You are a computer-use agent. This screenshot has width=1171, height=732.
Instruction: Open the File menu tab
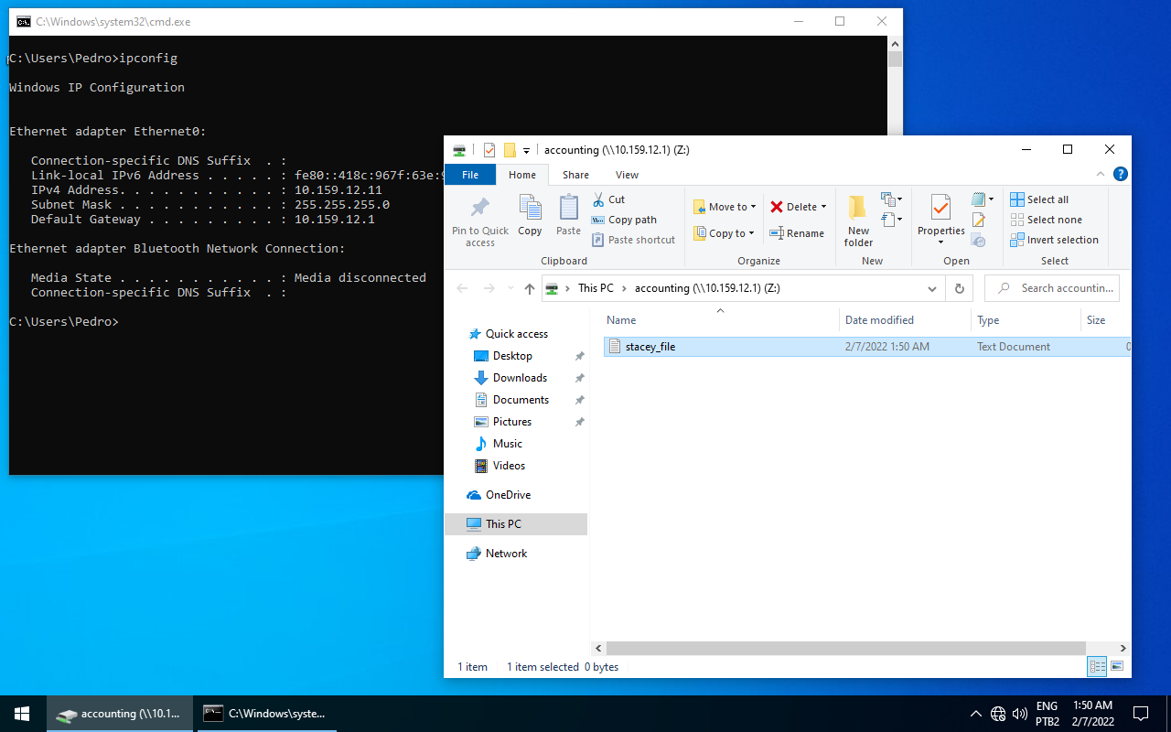[x=469, y=175]
